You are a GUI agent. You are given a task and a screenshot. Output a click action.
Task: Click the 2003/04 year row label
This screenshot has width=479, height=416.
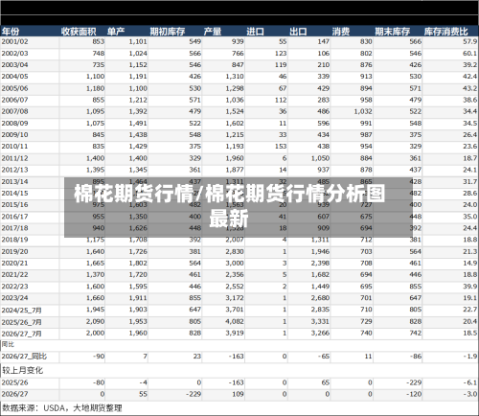(14, 65)
